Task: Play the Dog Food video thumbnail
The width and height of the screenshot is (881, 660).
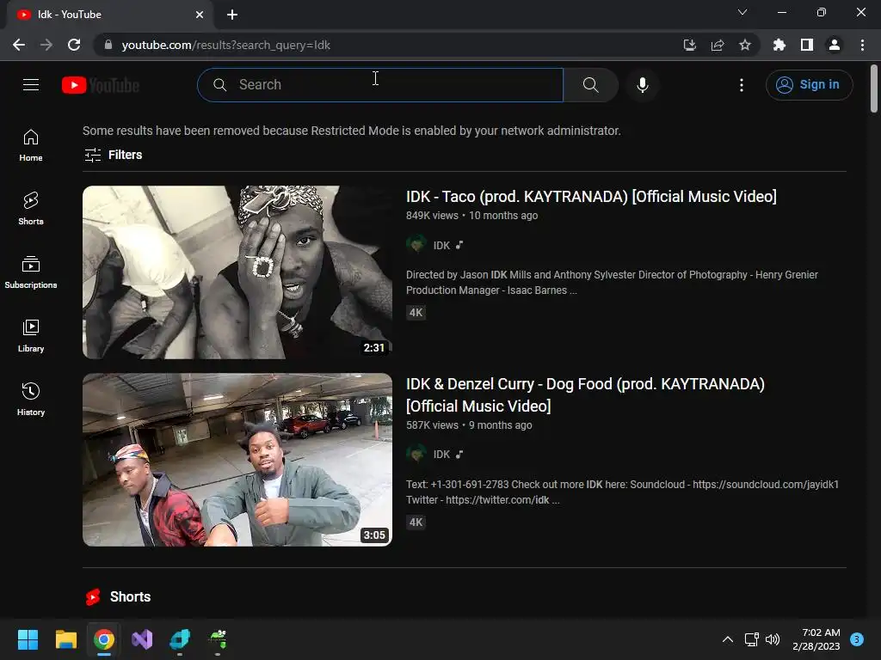Action: 237,460
